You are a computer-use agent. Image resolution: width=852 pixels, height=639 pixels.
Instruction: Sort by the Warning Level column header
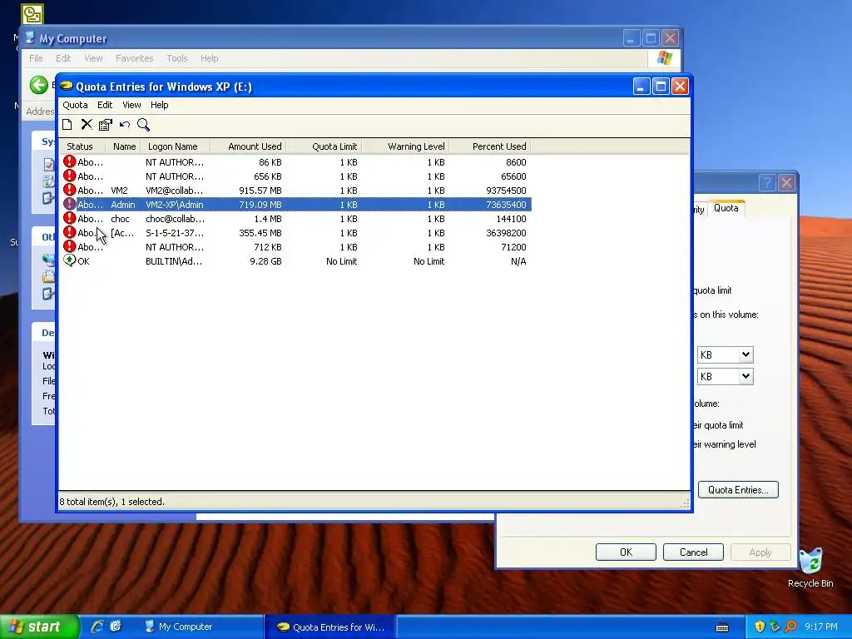pyautogui.click(x=406, y=146)
